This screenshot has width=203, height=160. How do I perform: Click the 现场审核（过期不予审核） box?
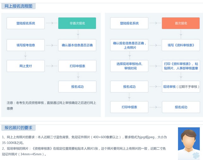(181, 86)
